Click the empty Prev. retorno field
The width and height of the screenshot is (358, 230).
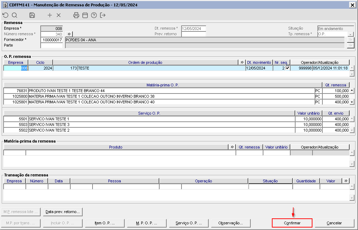193,34
